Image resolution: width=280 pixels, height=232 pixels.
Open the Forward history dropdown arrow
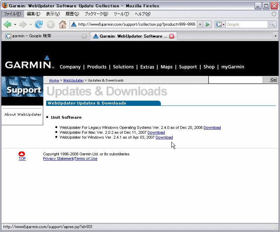(31, 24)
